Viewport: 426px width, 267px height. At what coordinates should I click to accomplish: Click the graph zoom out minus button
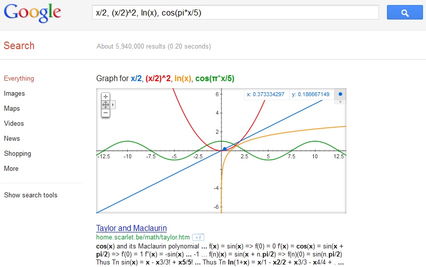106,113
